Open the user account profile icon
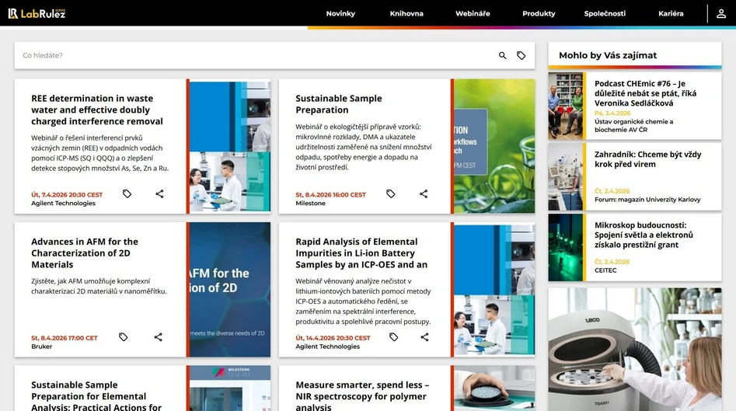This screenshot has width=736, height=411. tap(721, 13)
